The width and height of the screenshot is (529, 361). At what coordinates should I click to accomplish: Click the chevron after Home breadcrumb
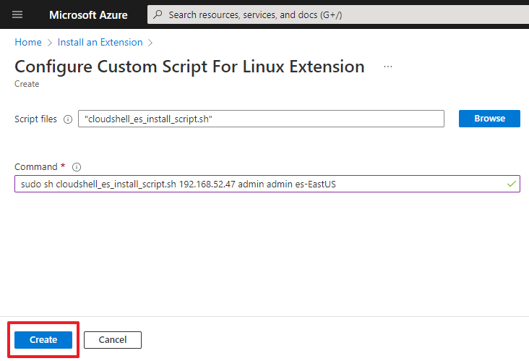49,43
